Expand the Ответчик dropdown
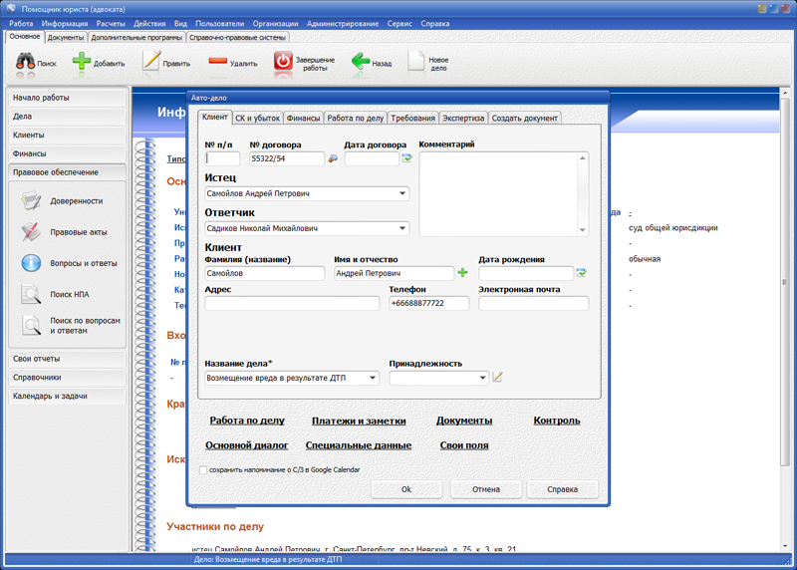 pyautogui.click(x=402, y=228)
